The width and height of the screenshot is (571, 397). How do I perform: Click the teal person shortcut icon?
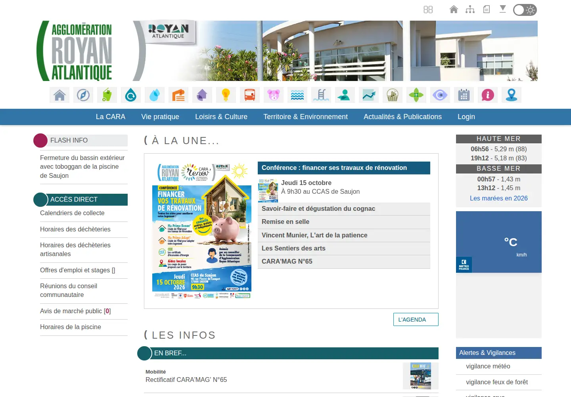pos(345,95)
